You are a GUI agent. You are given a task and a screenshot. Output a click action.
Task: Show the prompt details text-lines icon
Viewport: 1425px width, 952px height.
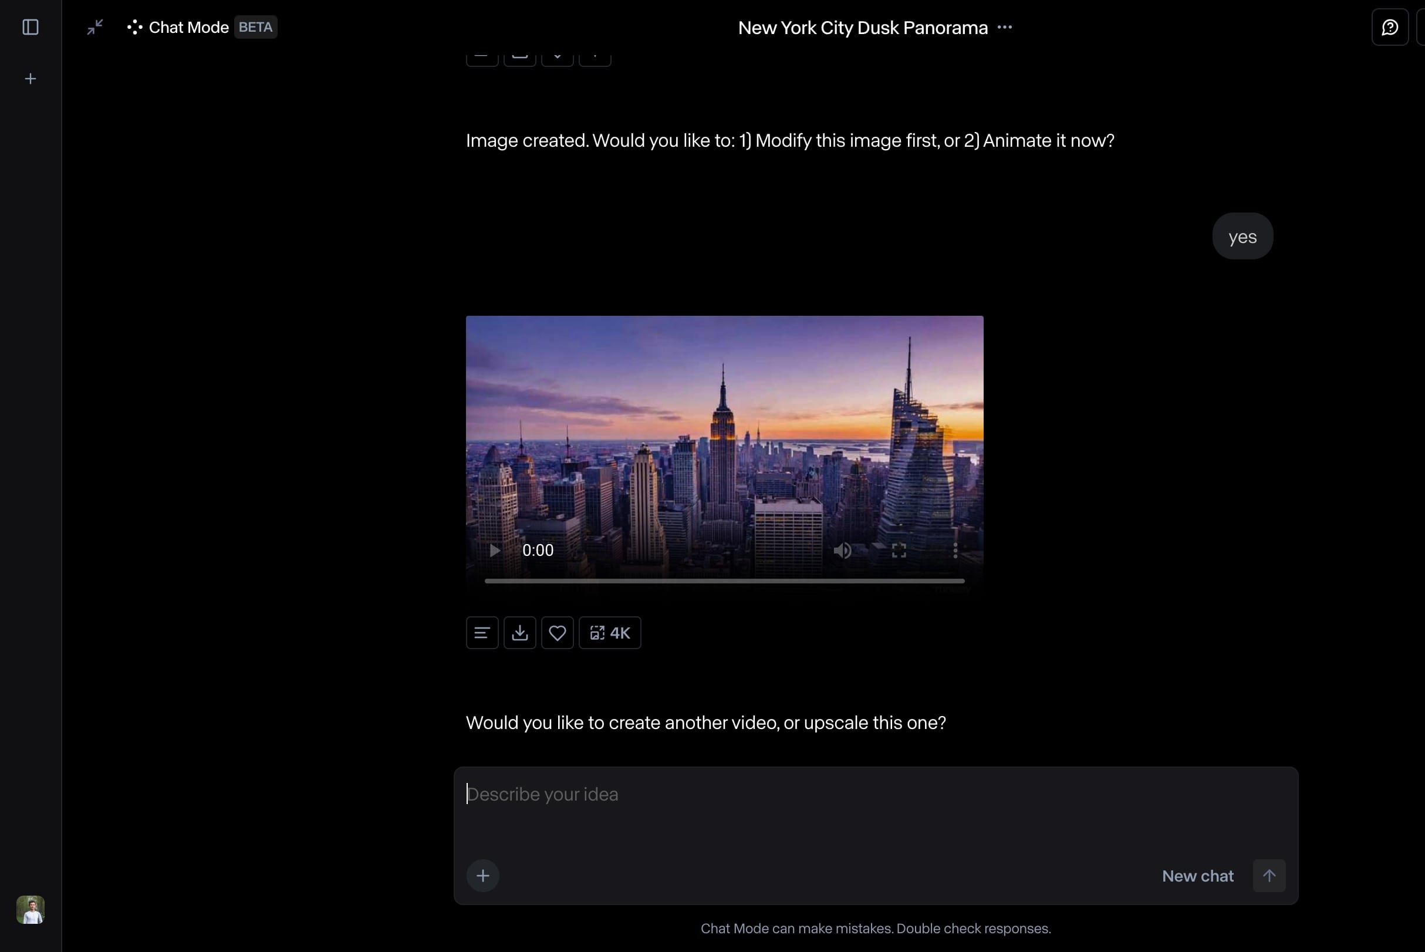click(482, 633)
